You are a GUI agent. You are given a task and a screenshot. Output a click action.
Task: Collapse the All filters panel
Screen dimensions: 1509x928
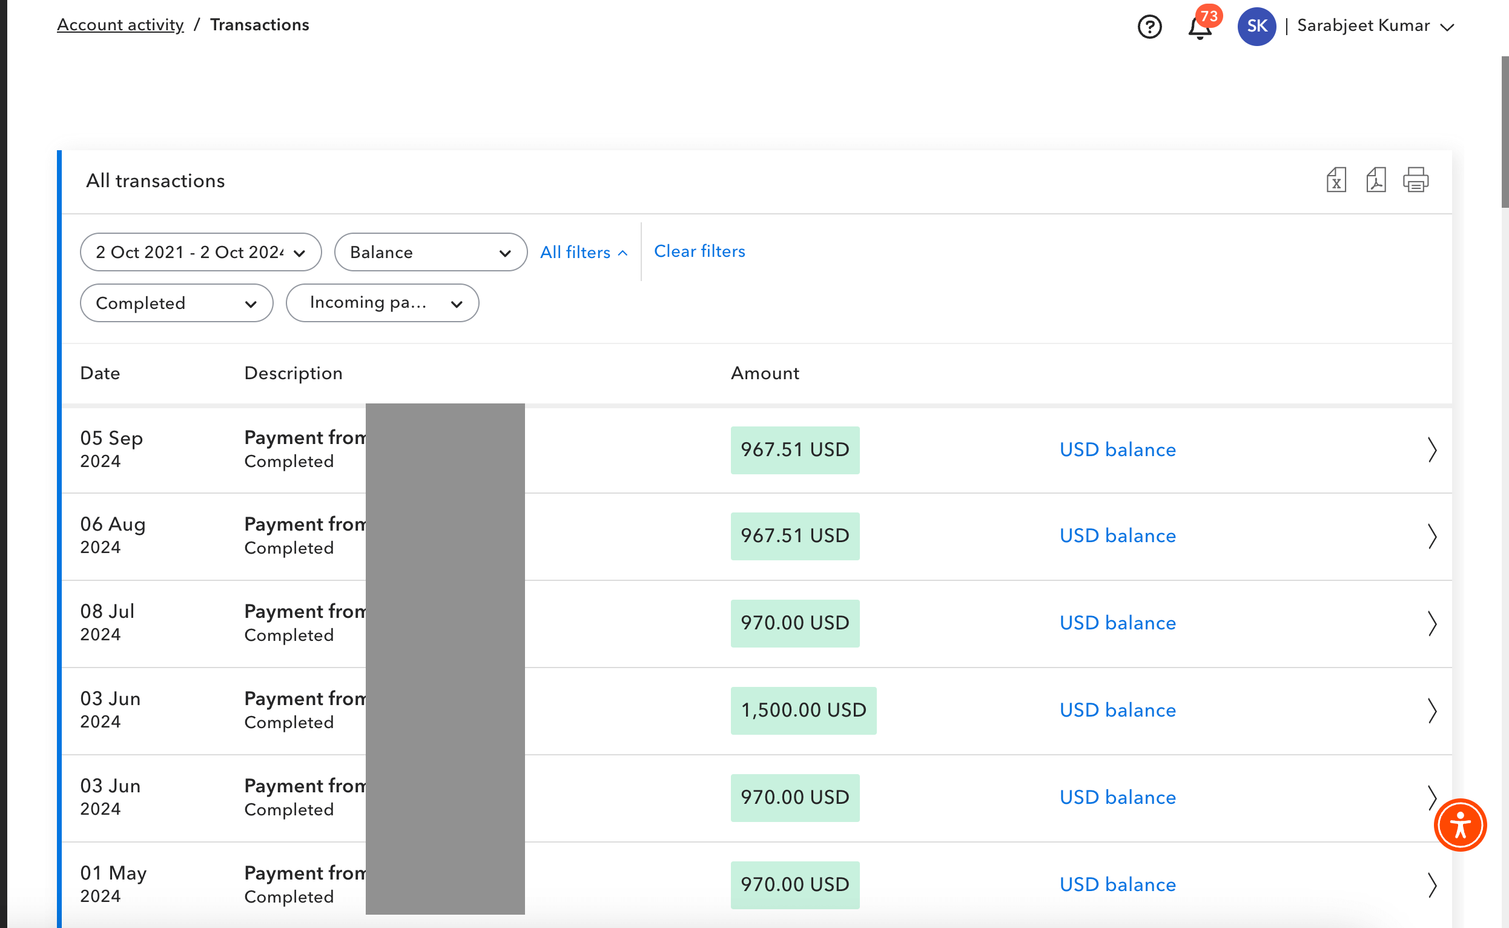click(583, 252)
